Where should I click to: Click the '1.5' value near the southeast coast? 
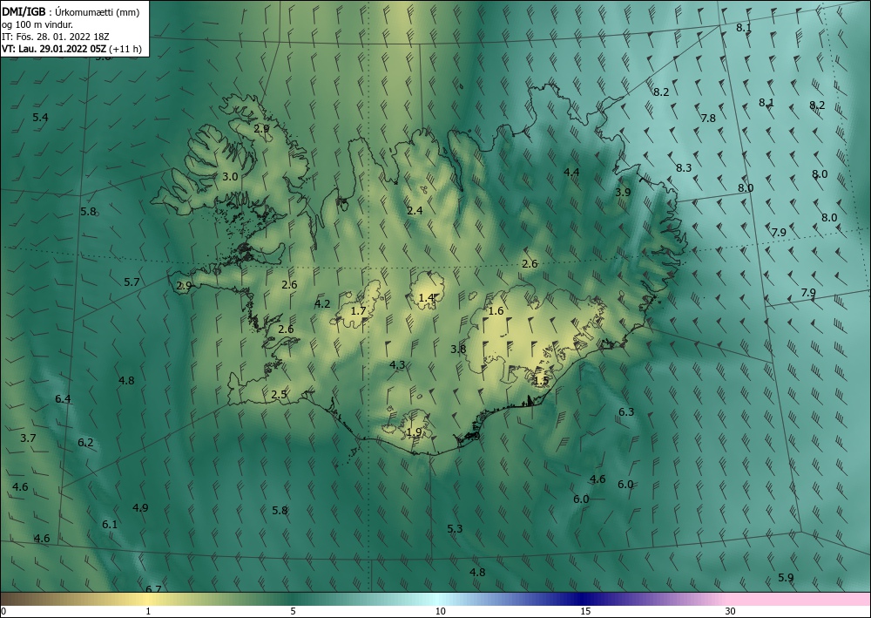[x=541, y=381]
